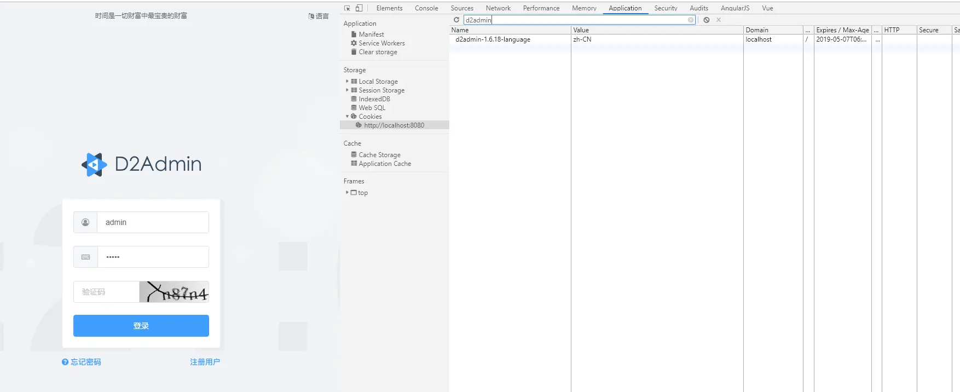
Task: Open the Elements tab
Action: [x=389, y=8]
